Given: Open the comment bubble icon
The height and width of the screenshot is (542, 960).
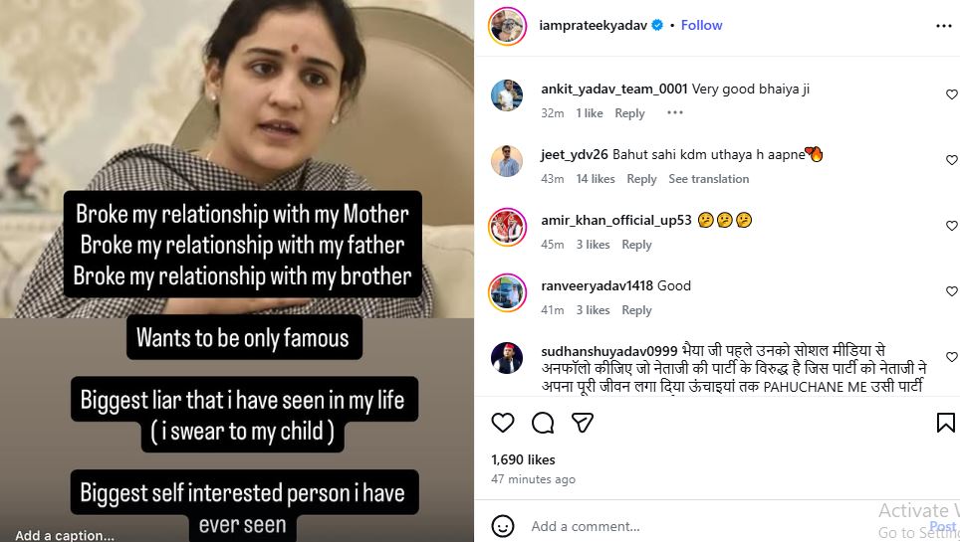Looking at the screenshot, I should [x=543, y=423].
